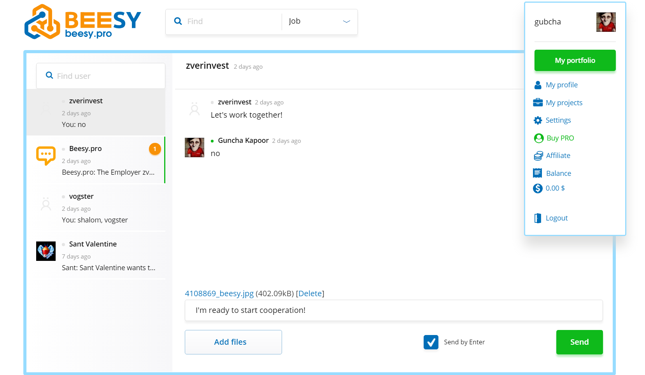
Task: Click the message text box
Action: coord(394,310)
